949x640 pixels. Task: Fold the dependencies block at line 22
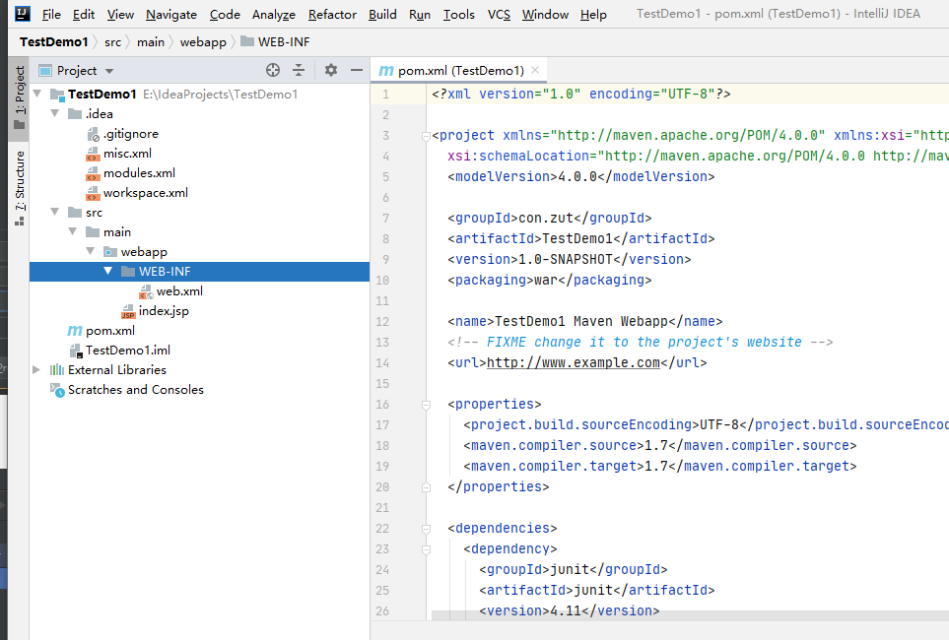[x=426, y=529]
